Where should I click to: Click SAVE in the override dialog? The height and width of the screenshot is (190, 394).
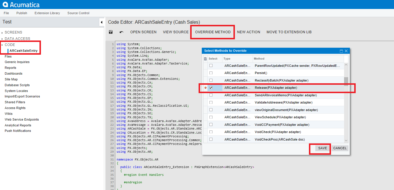point(323,148)
